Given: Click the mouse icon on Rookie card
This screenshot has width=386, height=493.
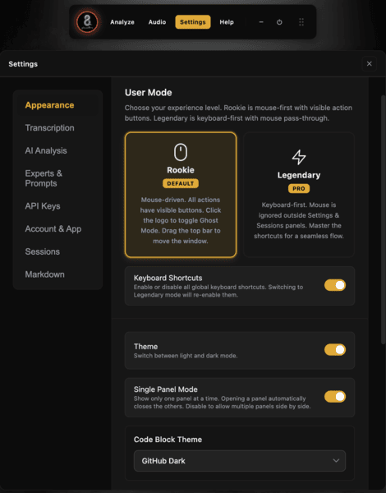Looking at the screenshot, I should pyautogui.click(x=181, y=152).
